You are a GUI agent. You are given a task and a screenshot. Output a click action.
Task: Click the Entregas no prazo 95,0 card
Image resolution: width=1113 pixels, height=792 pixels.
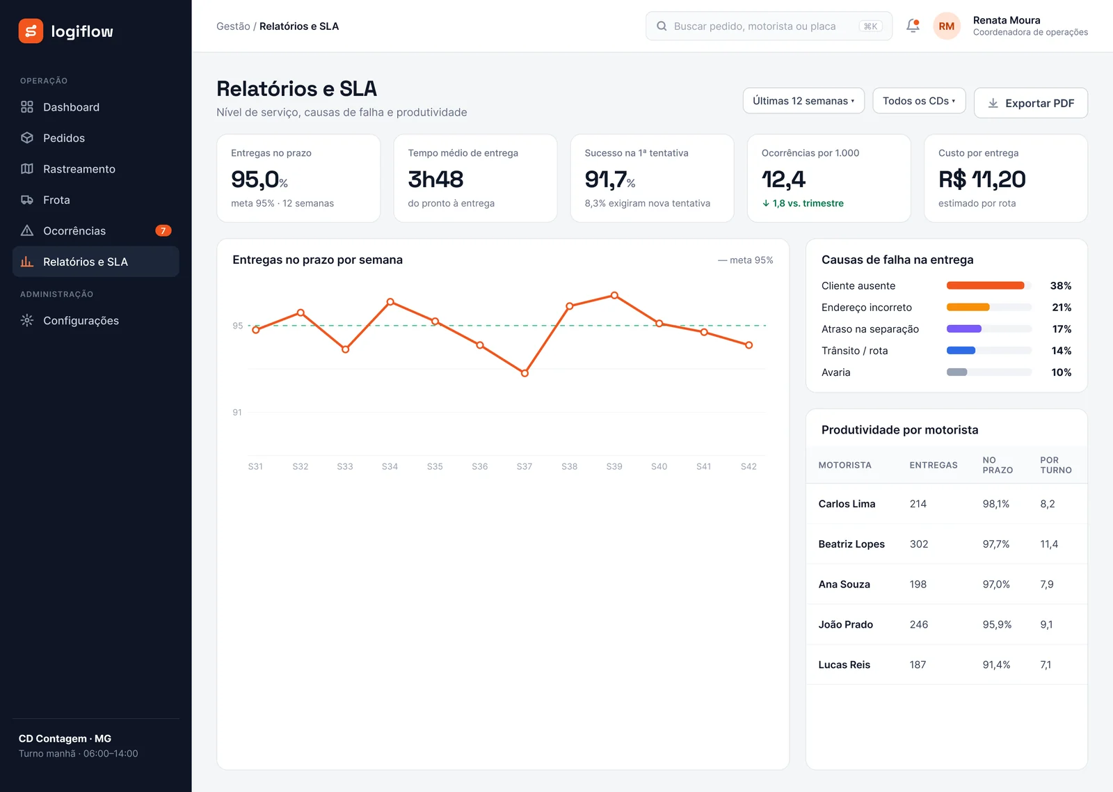point(298,178)
